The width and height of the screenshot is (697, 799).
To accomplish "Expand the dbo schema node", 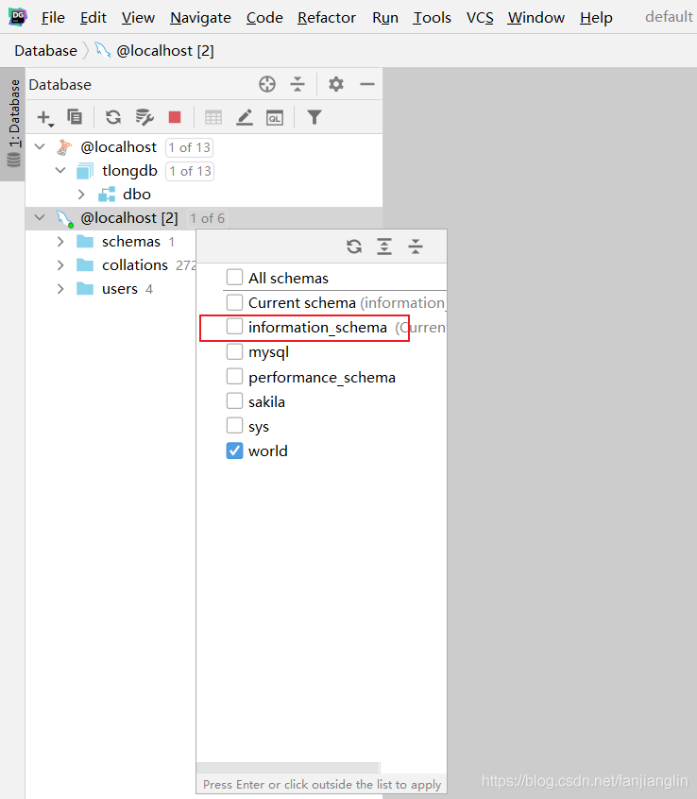I will 81,195.
